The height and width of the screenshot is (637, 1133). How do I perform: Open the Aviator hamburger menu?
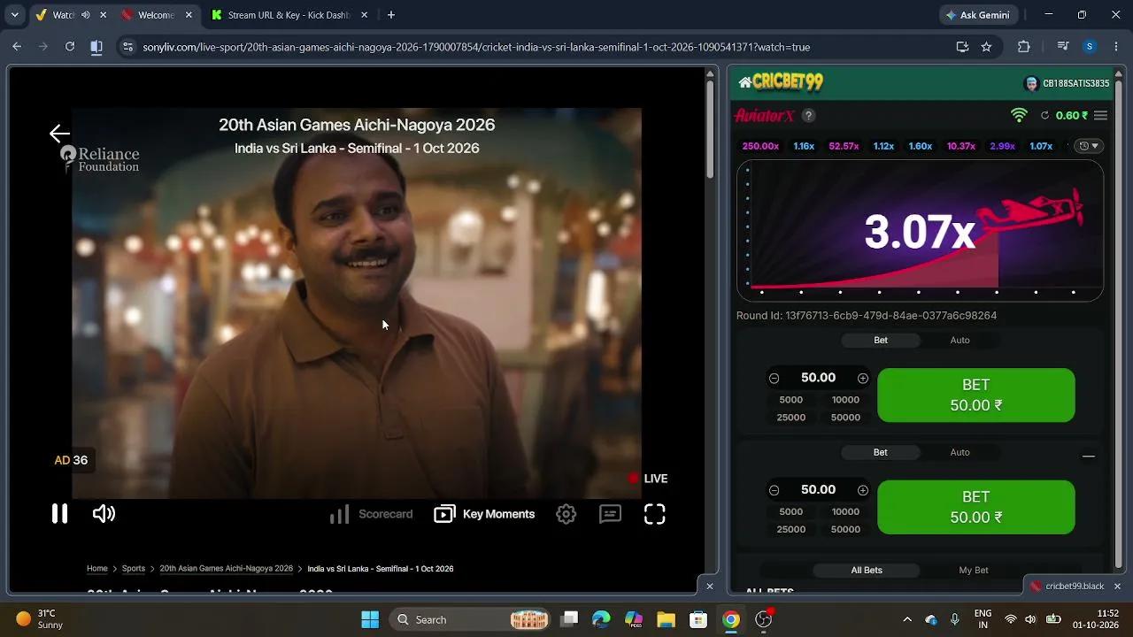[x=1100, y=115]
